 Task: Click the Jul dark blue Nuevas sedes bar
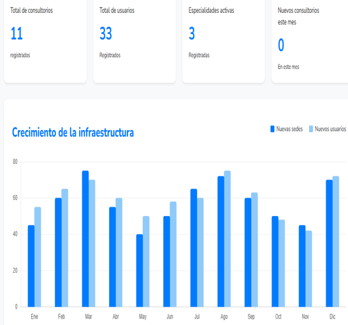coord(194,248)
